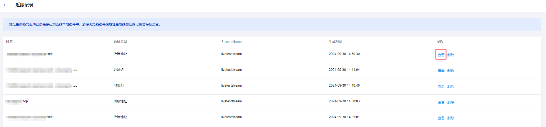This screenshot has height=127, width=546.
Task: View the record generated at 14:41:04
Action: coord(441,71)
